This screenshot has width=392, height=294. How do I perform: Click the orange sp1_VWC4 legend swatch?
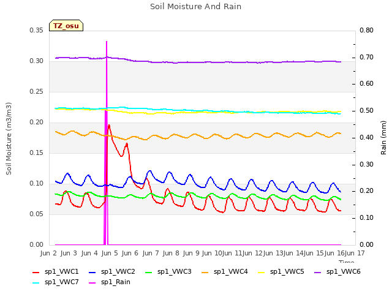205,272
